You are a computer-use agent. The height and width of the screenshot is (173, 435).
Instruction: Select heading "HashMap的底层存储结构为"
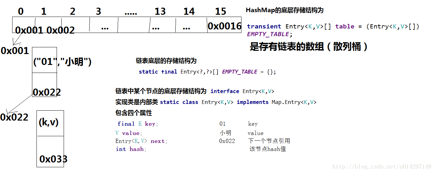coord(285,10)
